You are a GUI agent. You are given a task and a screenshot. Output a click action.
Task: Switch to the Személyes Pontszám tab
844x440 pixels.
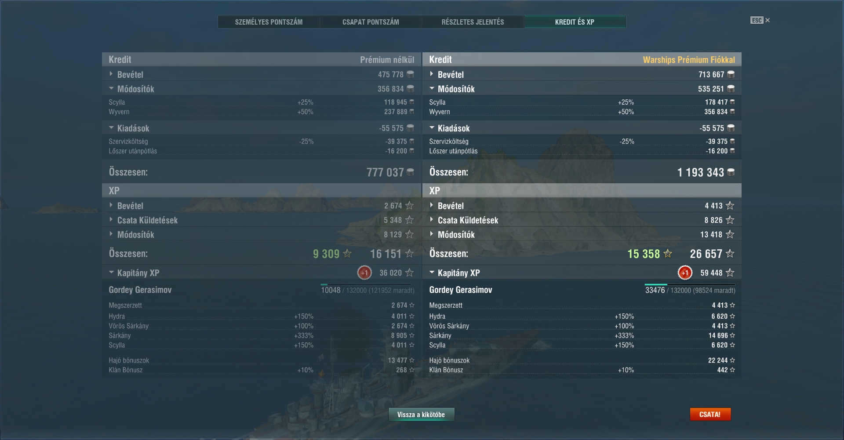tap(269, 22)
